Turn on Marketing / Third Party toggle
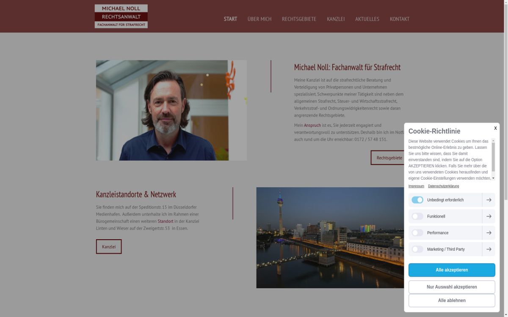Viewport: 508px width, 317px height. click(x=417, y=249)
